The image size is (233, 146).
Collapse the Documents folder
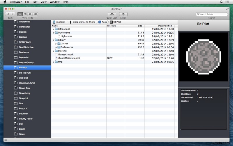[x=54, y=33]
